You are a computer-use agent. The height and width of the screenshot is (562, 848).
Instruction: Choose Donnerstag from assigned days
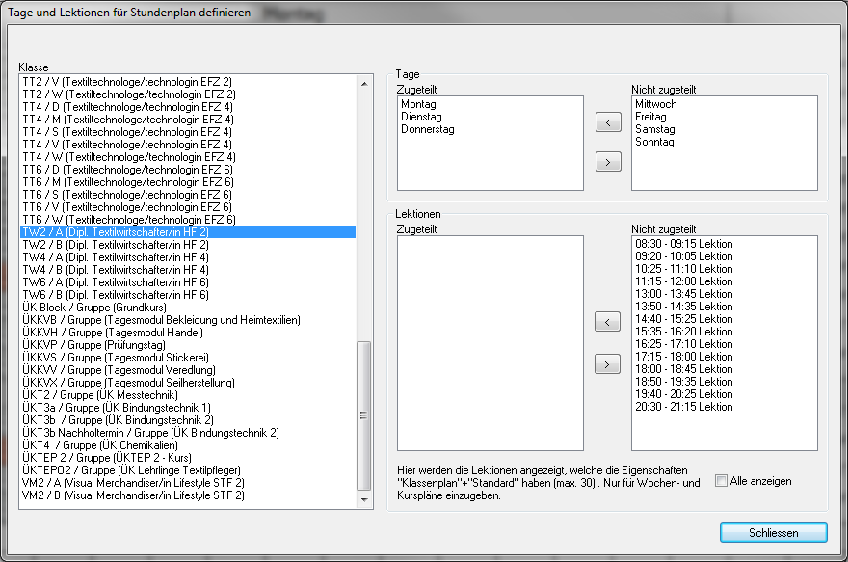[x=427, y=129]
